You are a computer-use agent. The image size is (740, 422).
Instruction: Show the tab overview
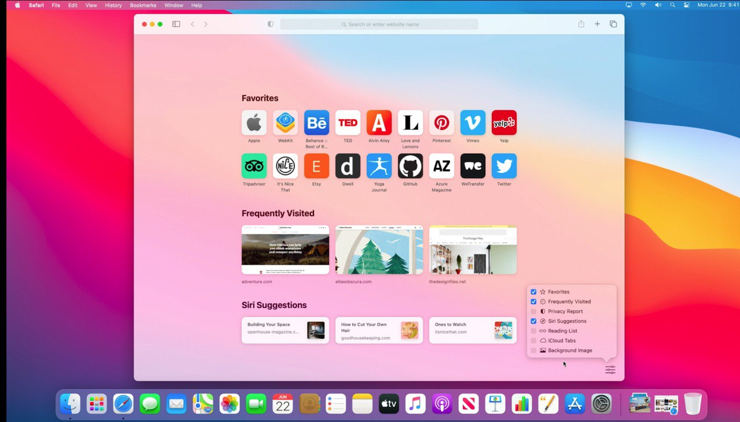[613, 24]
